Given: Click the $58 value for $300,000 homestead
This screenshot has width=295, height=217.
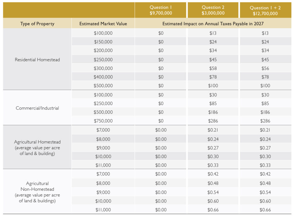Looking at the screenshot, I should (213, 68).
